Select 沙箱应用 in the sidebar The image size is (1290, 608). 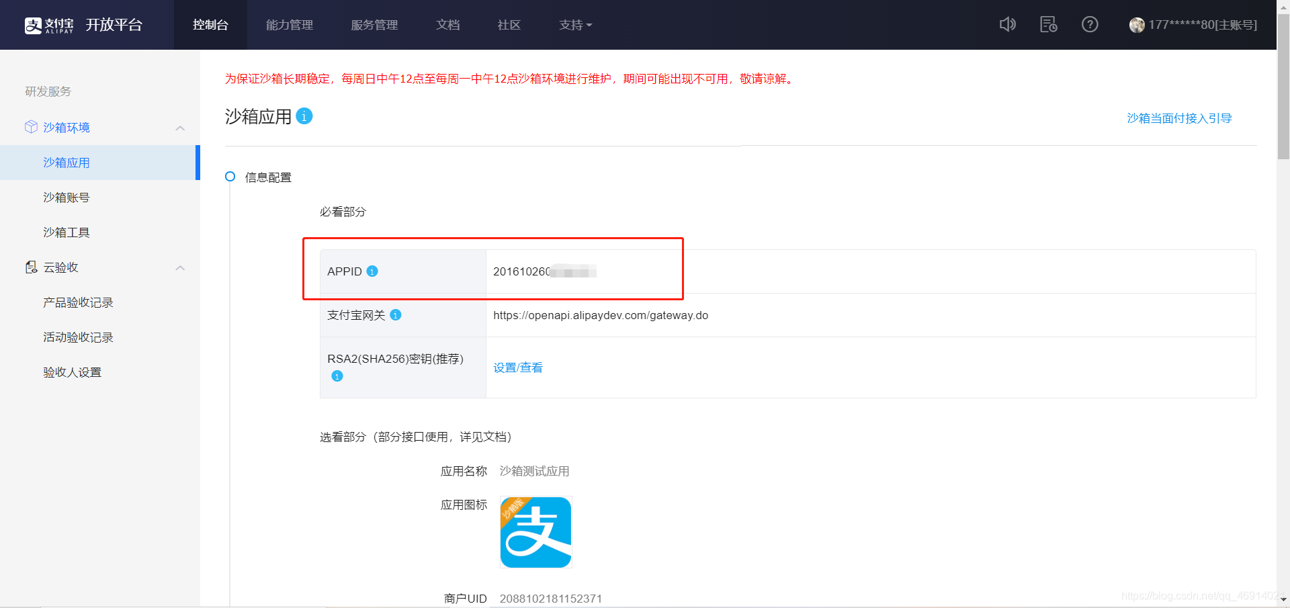[x=100, y=163]
